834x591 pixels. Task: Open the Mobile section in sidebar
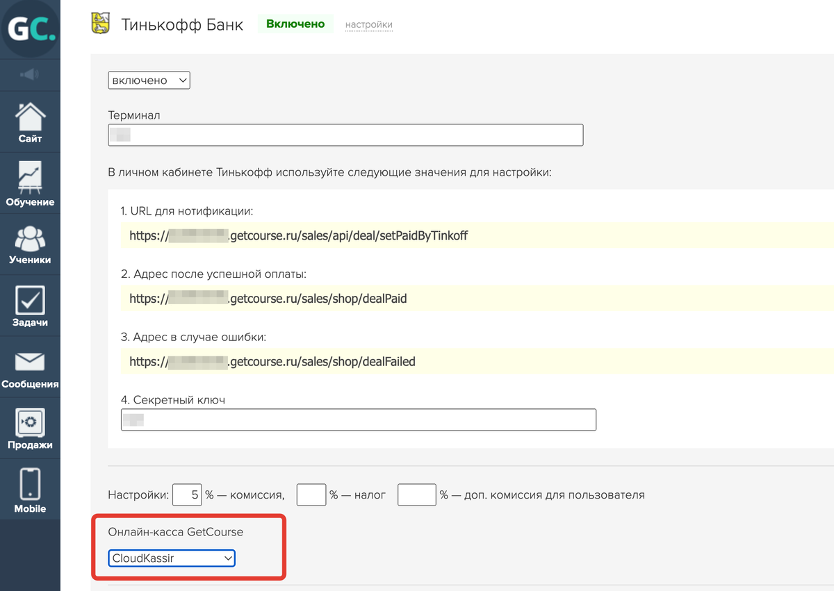pos(30,490)
